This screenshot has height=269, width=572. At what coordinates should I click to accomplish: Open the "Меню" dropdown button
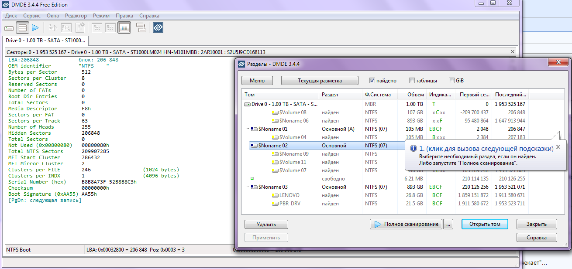pos(257,81)
